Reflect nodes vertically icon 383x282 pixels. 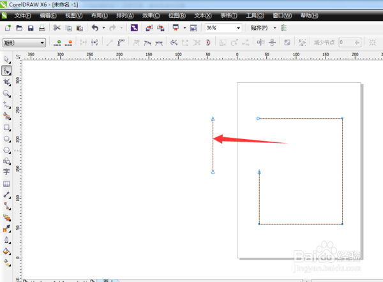(272, 43)
